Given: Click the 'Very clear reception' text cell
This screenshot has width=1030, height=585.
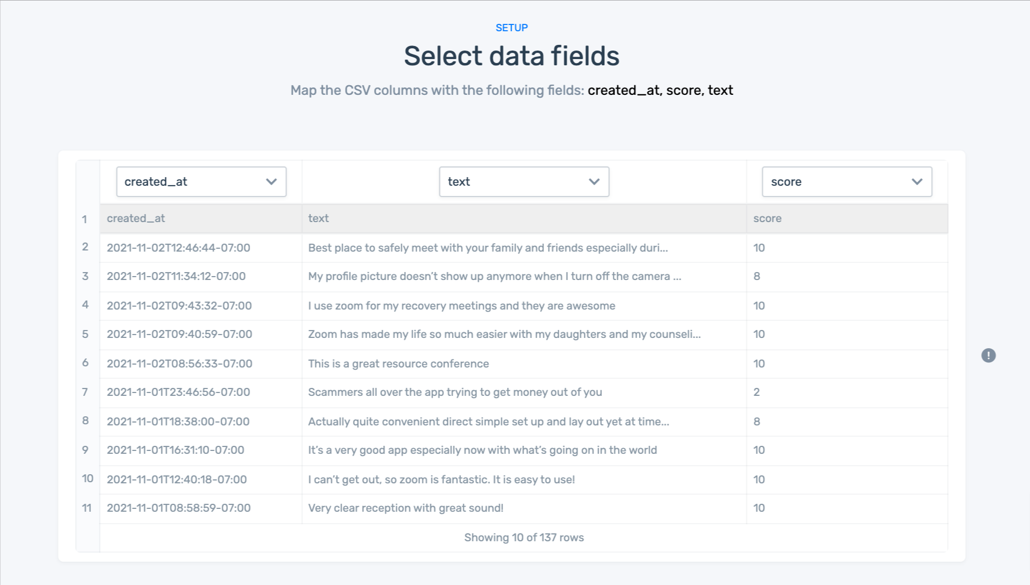Looking at the screenshot, I should (x=405, y=508).
